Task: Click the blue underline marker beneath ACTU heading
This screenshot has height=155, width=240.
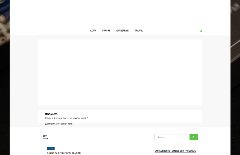Action: [45, 138]
